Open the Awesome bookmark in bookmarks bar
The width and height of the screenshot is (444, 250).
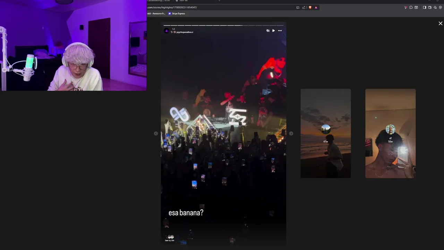coord(156,14)
